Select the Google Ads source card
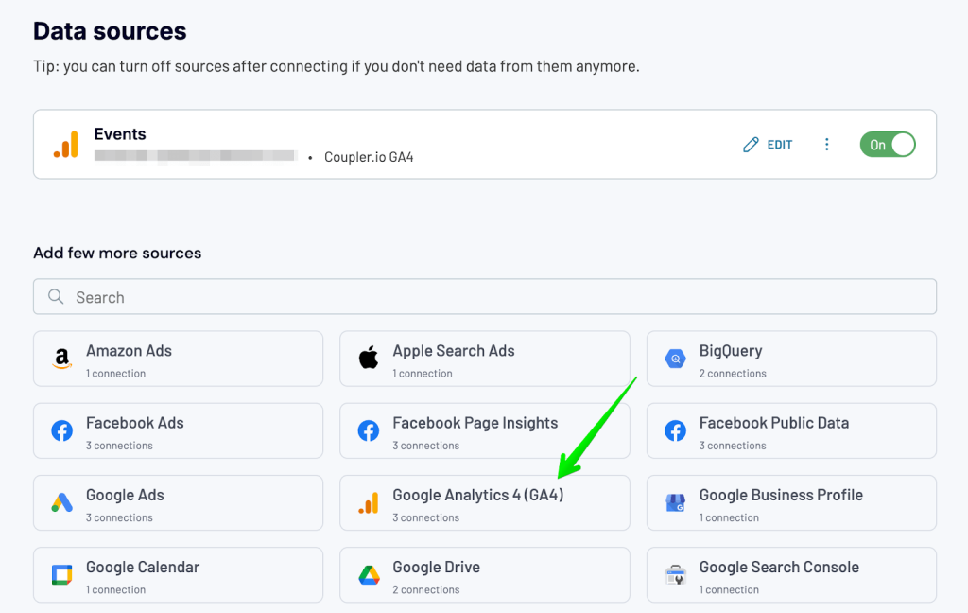Image resolution: width=968 pixels, height=613 pixels. (178, 503)
